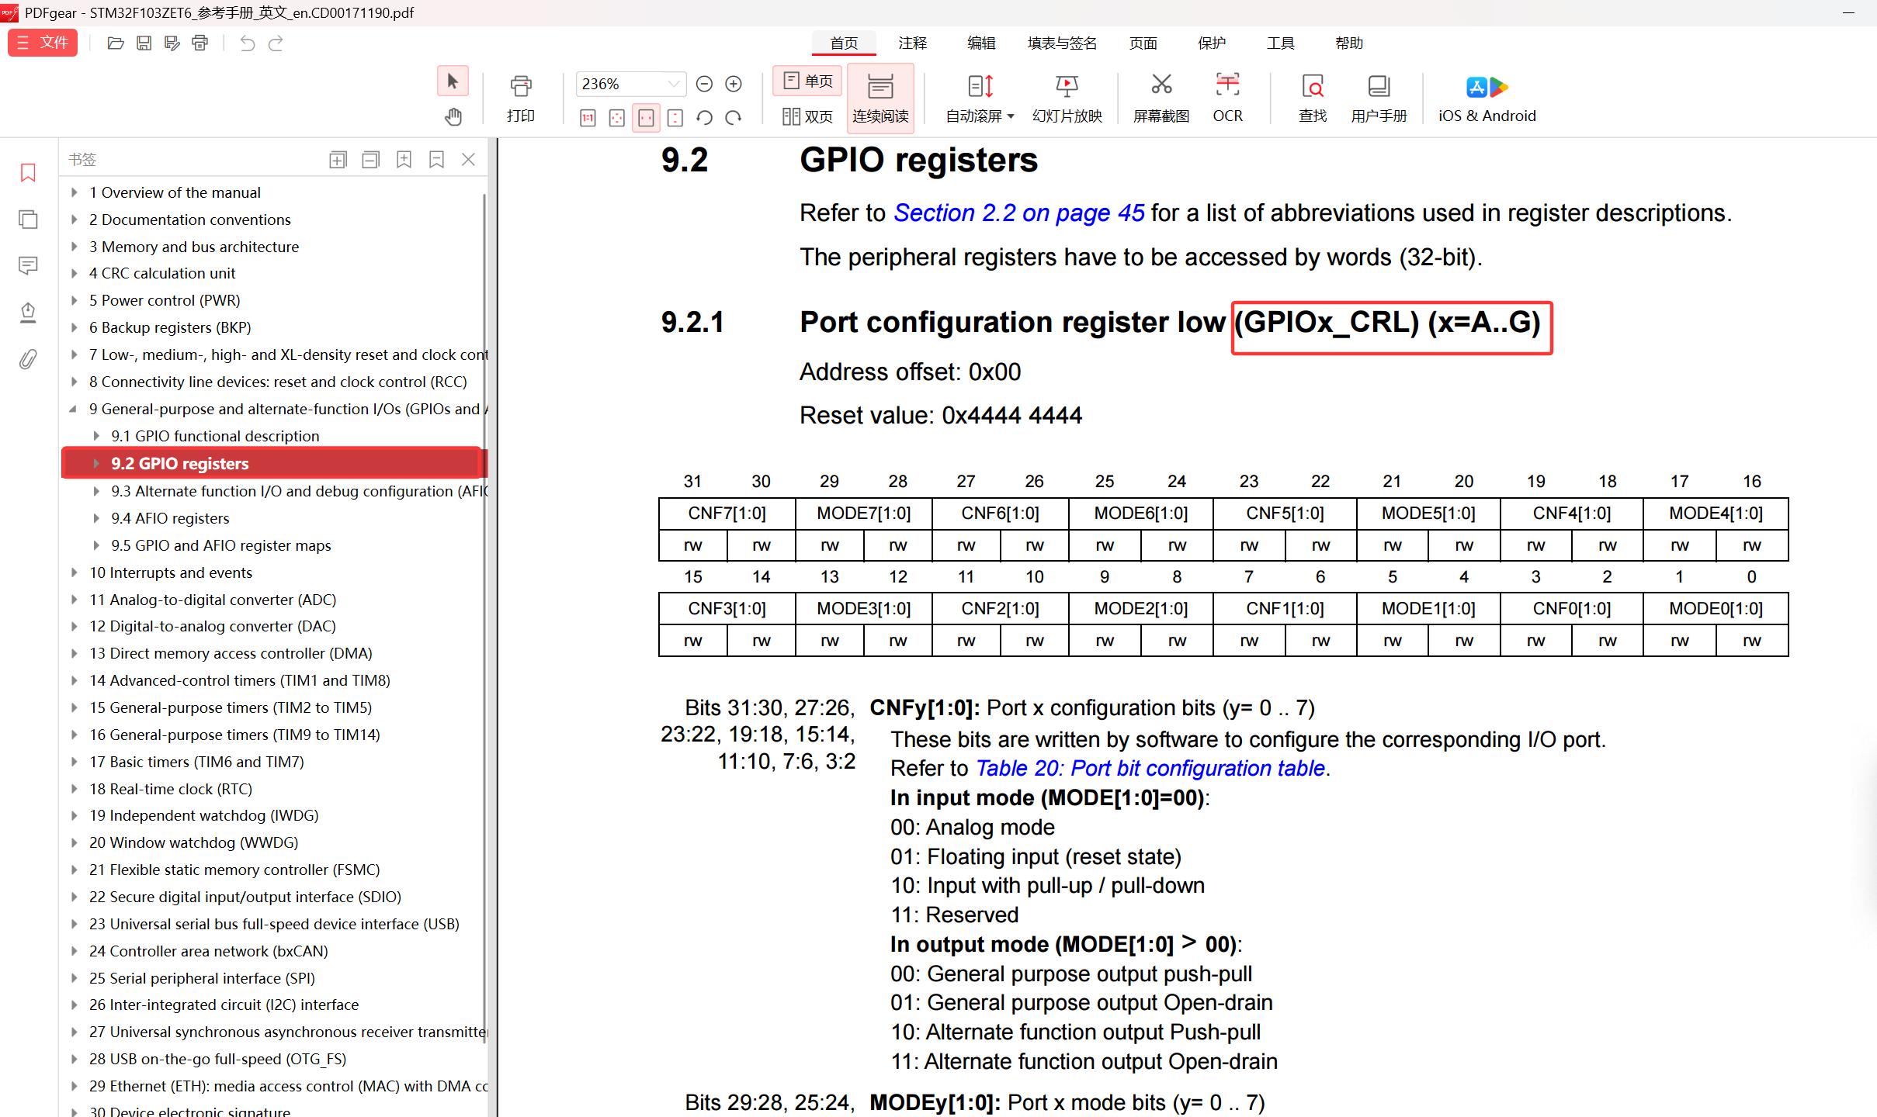The height and width of the screenshot is (1117, 1877).
Task: Rotate page clockwise
Action: 734,118
